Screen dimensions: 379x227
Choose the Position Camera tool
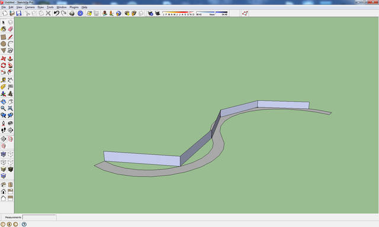(4, 124)
